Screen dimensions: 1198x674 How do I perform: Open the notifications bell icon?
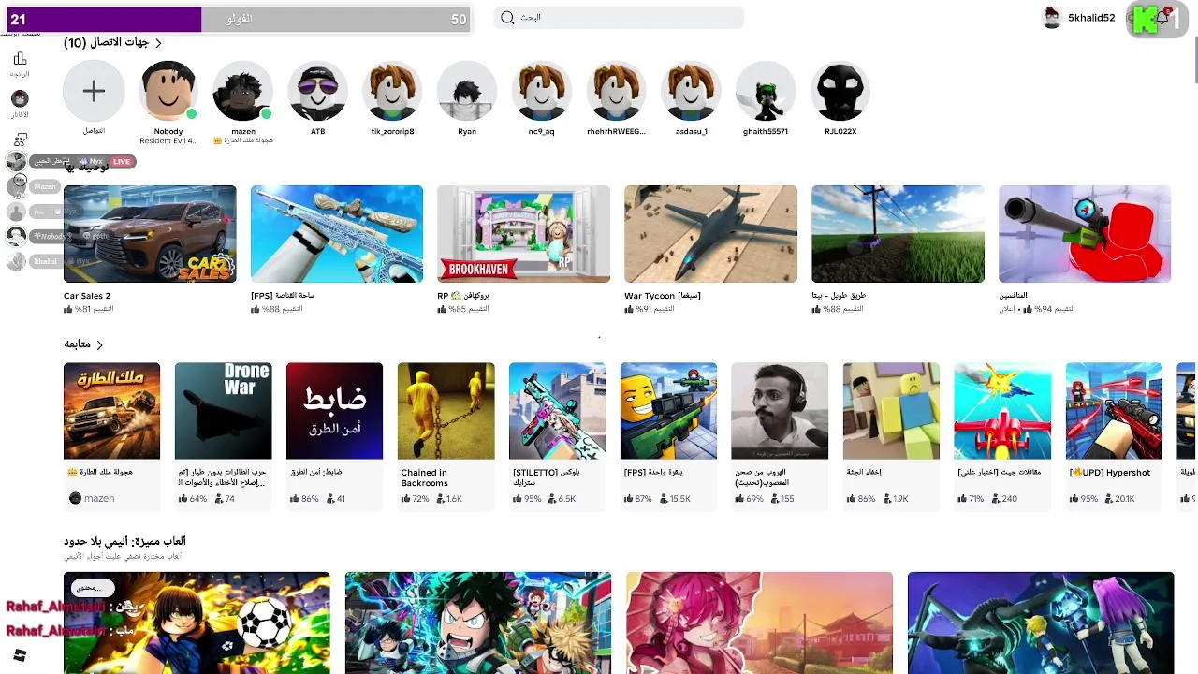[1162, 18]
